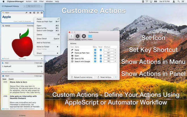Click the shortcut field for Save to File
The width and height of the screenshot is (187, 117).
pos(109,58)
